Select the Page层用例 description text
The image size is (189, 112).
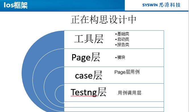point(127,72)
